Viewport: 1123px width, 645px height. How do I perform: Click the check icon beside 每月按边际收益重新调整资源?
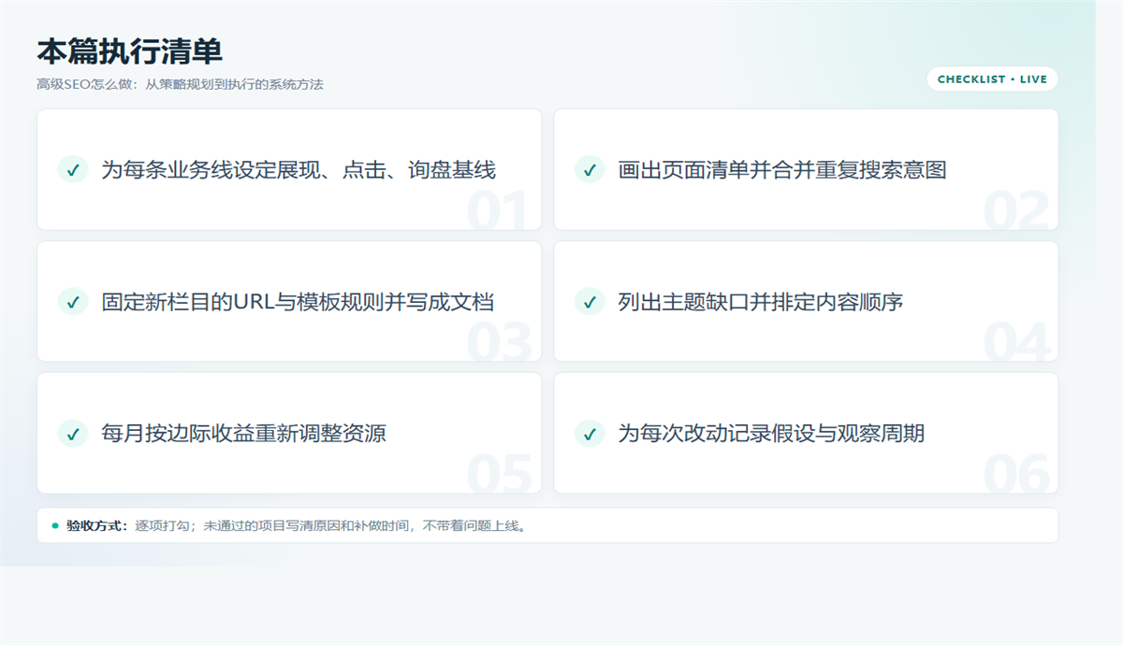tap(73, 434)
